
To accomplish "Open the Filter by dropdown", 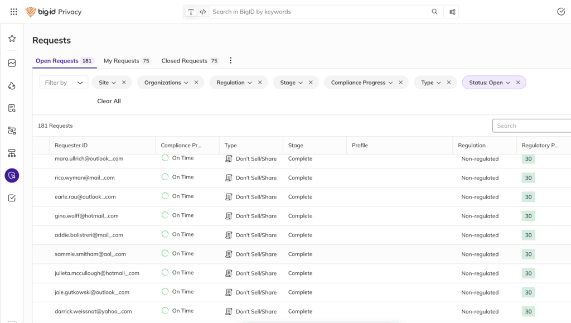I will 64,83.
